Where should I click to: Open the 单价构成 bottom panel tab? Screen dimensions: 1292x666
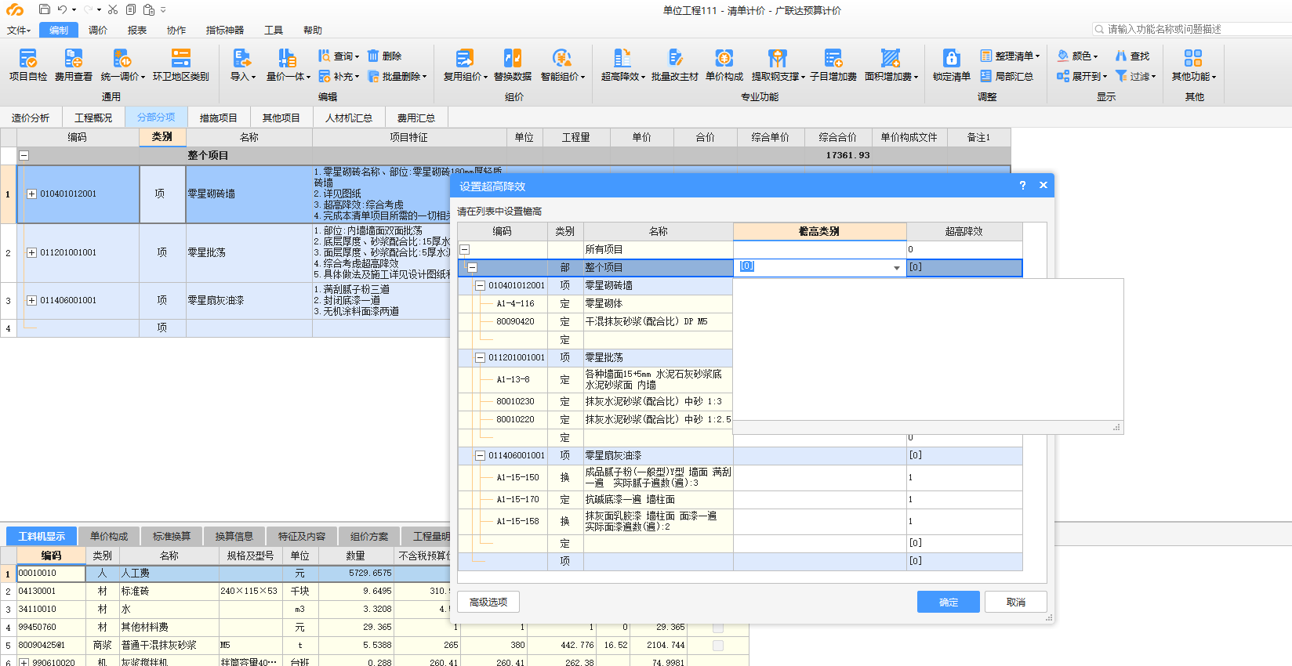click(109, 536)
